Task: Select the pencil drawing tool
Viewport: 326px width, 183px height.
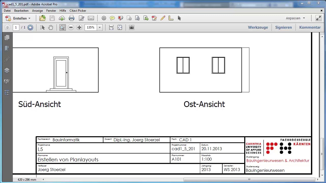Action: tap(163, 18)
